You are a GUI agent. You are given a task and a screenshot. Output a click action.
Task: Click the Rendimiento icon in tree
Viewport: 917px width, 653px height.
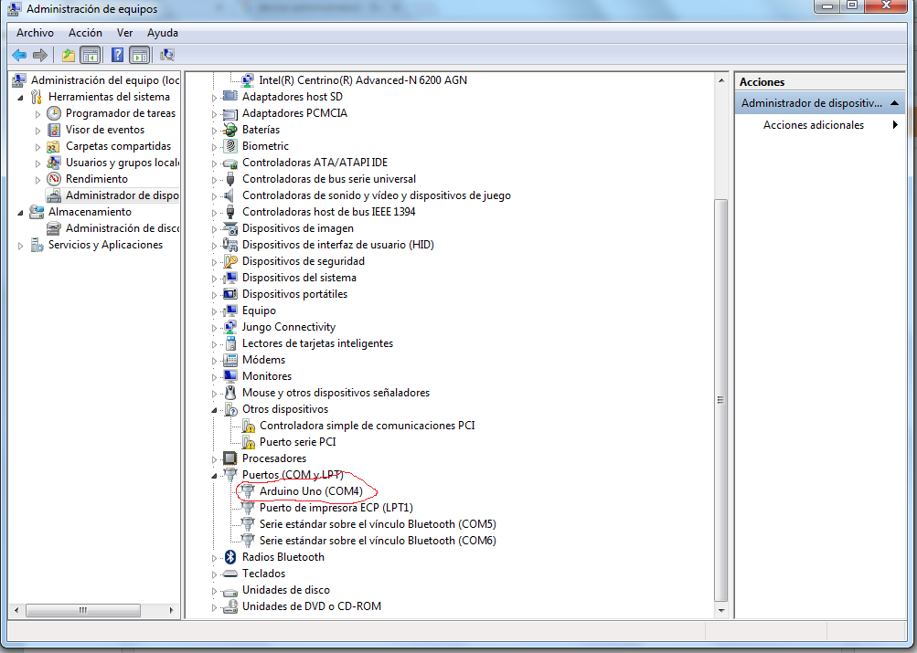54,179
